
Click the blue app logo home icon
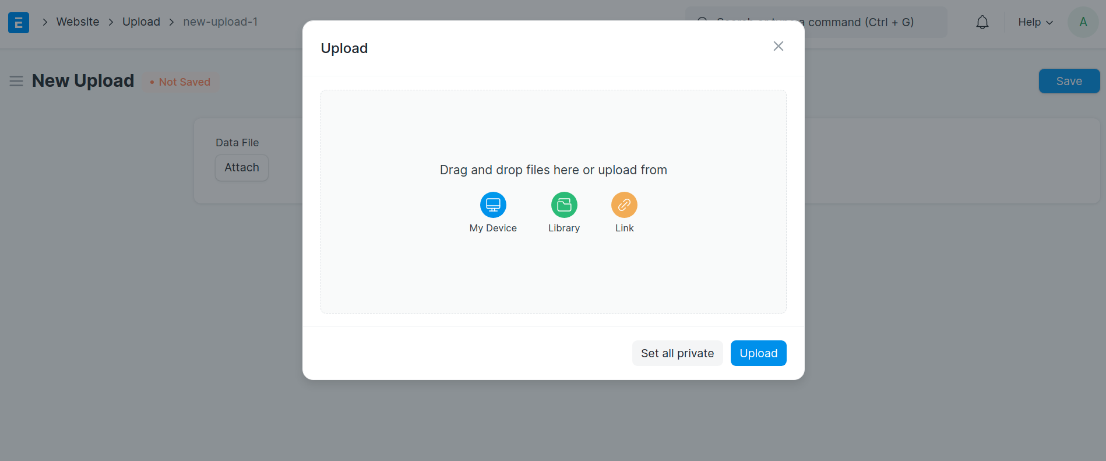[x=19, y=22]
